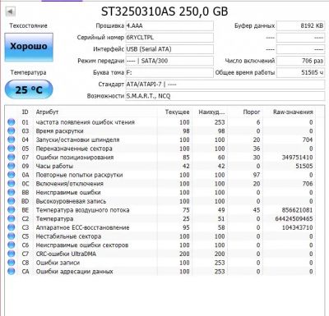Screen dimensions: 329x316
Task: Click the total hours field 51505 ч
Action: point(300,72)
